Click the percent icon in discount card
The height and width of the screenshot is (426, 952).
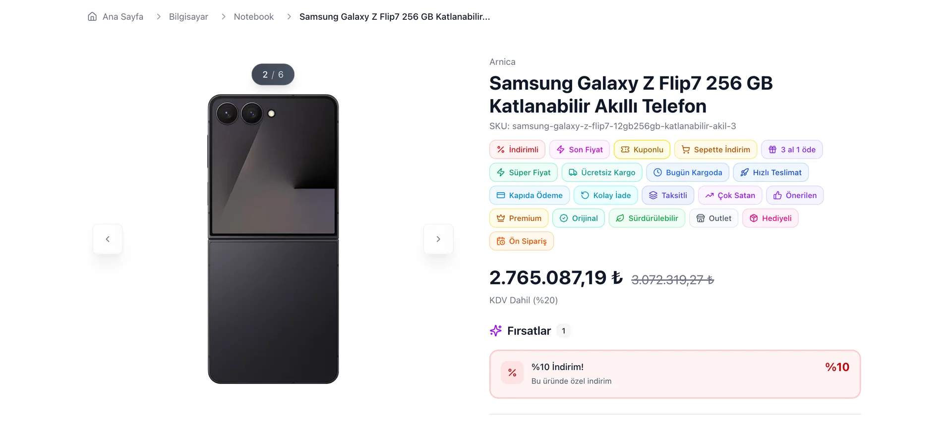click(x=512, y=373)
